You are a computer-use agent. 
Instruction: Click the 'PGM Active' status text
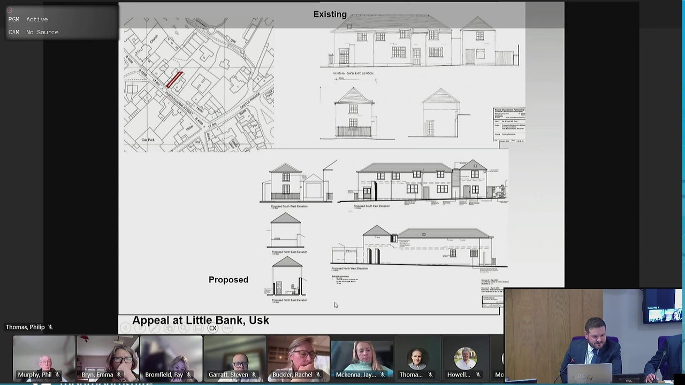[28, 19]
